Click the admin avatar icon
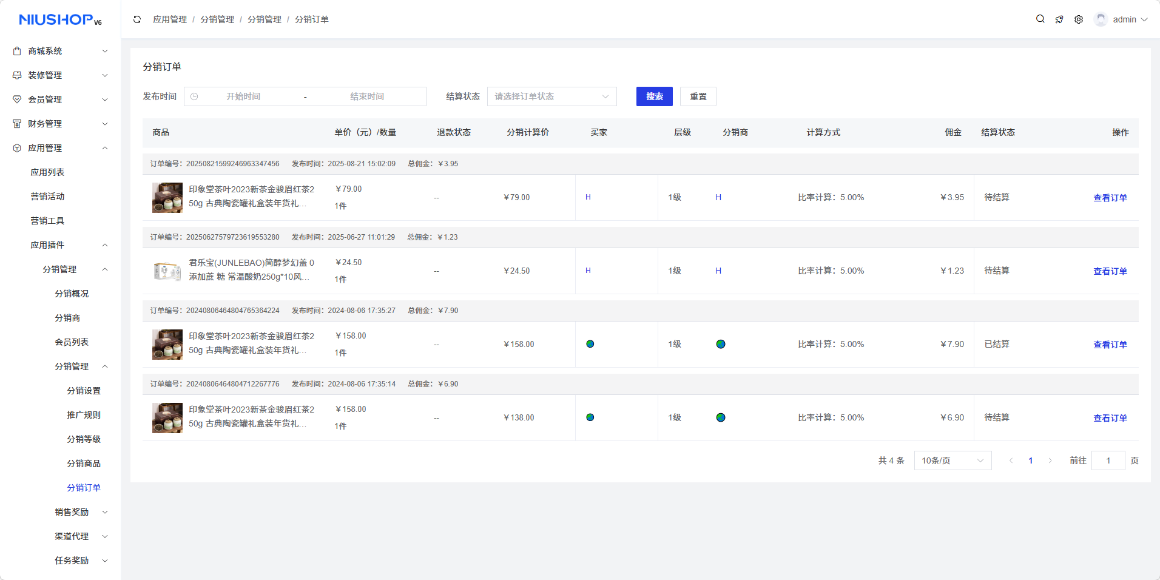 coord(1101,19)
